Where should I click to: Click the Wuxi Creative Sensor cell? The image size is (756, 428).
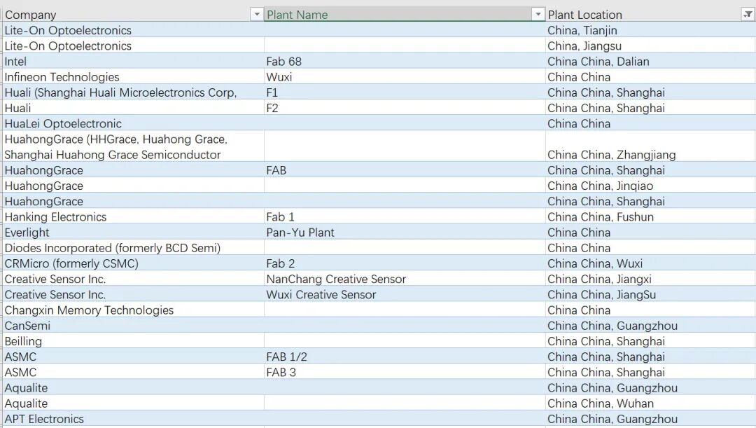pos(405,294)
